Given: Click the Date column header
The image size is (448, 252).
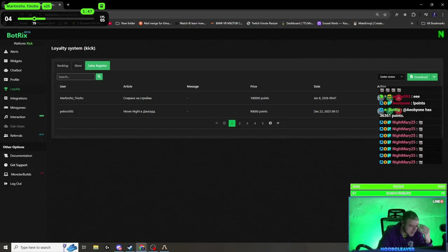Looking at the screenshot, I should coord(317,86).
